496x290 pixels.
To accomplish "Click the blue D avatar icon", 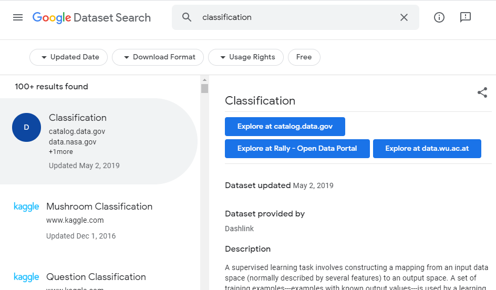I will point(26,128).
